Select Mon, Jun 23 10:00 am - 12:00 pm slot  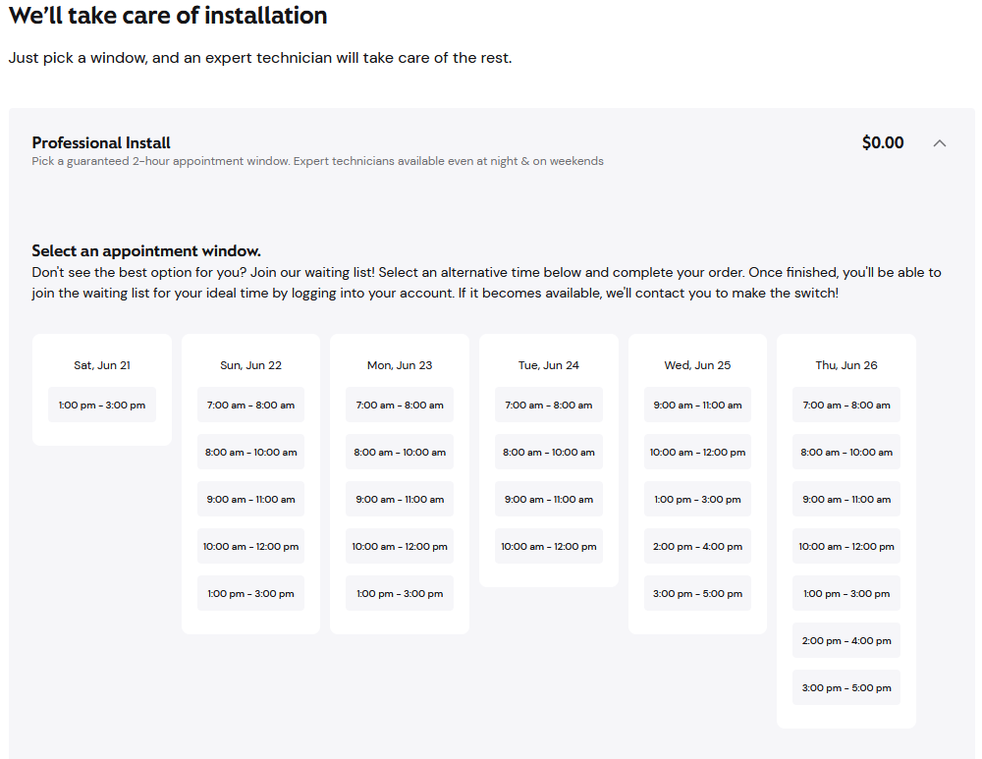400,546
